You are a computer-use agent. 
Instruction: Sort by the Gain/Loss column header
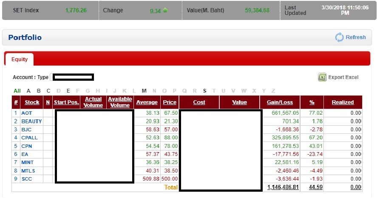pyautogui.click(x=280, y=102)
